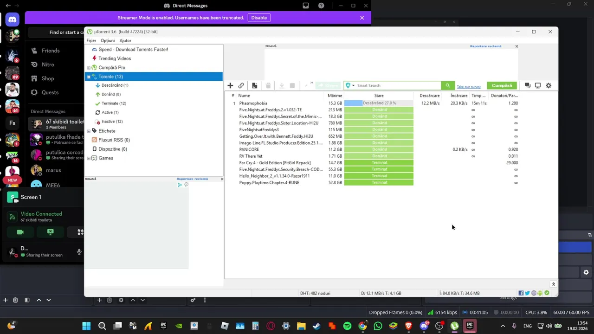Open WhatsApp from the taskbar
The width and height of the screenshot is (594, 334).
coord(378,326)
